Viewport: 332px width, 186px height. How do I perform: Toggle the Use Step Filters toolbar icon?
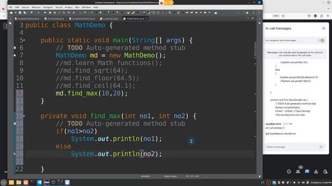(85, 12)
